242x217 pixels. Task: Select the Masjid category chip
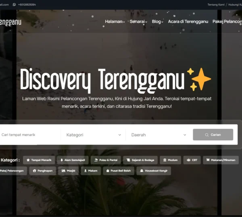coord(69,171)
